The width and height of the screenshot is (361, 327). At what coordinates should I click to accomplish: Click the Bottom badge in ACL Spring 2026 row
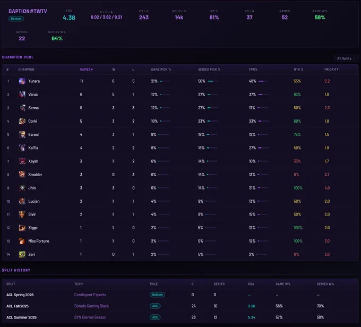pos(157,295)
